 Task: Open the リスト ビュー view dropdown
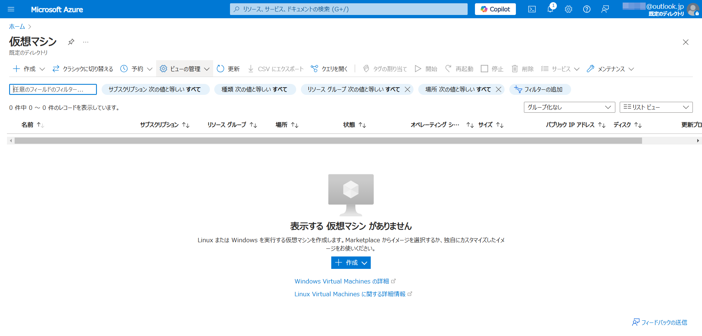point(656,107)
